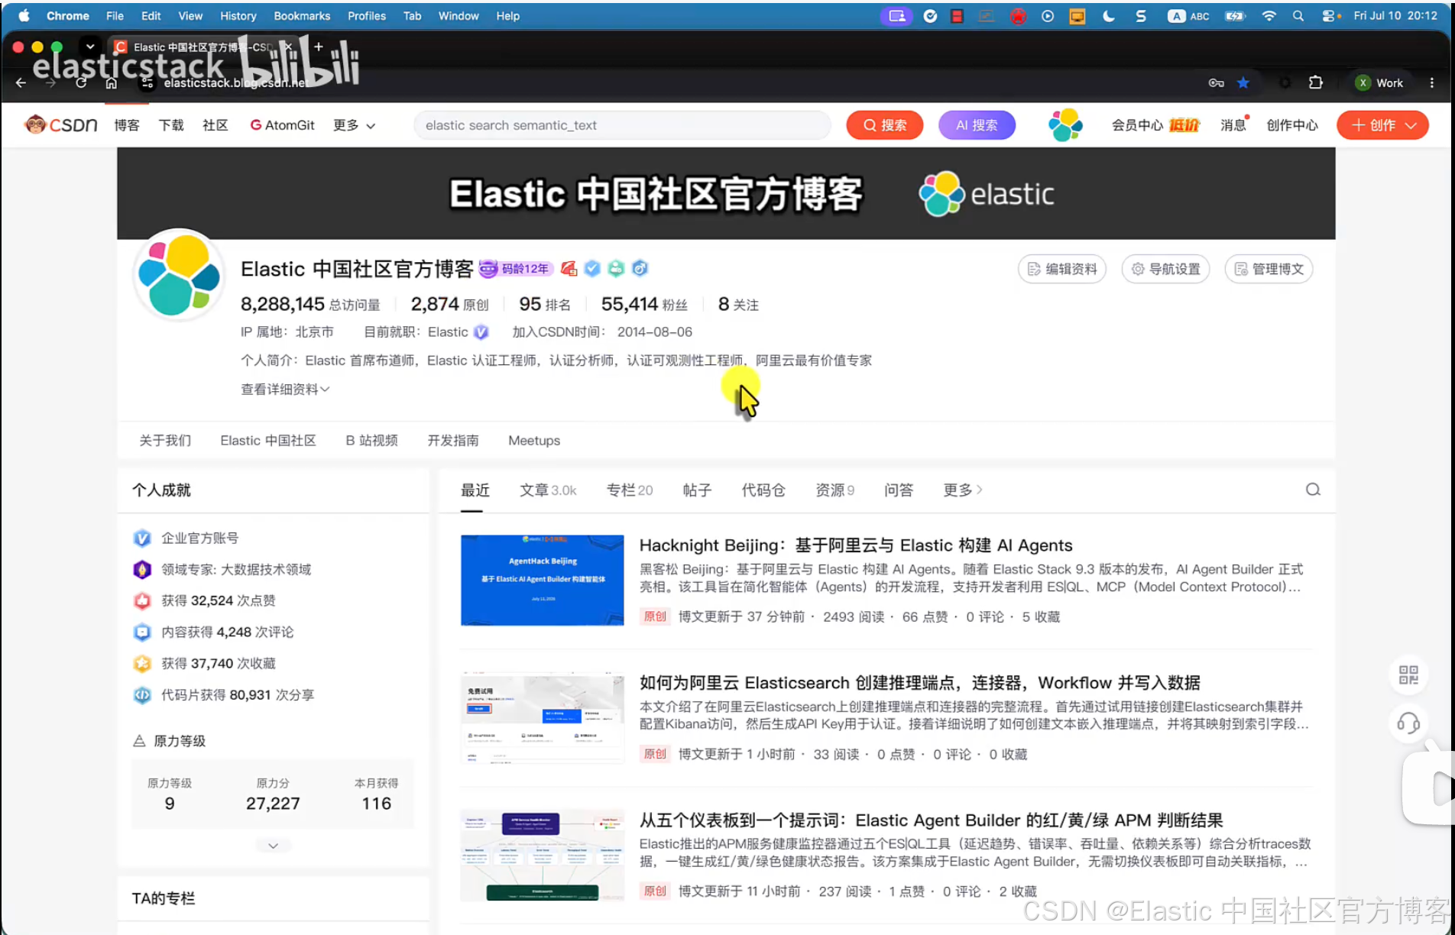Switch to the 专栏 20 tab
1455x935 pixels.
point(630,490)
